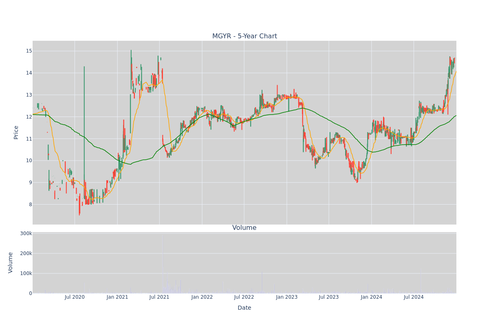Viewport: 489px width, 326px height.
Task: Click the Jul 2021 date tick label
Action: click(159, 297)
